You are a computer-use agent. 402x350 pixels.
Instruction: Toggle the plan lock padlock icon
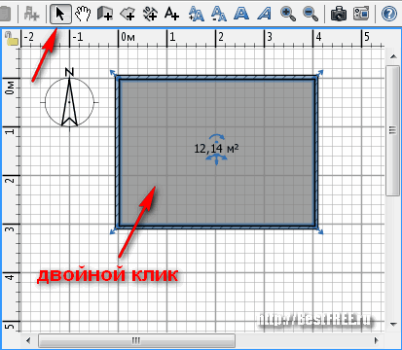(11, 38)
